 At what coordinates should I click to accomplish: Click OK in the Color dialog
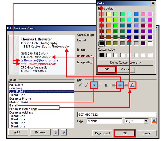[x=107, y=69]
